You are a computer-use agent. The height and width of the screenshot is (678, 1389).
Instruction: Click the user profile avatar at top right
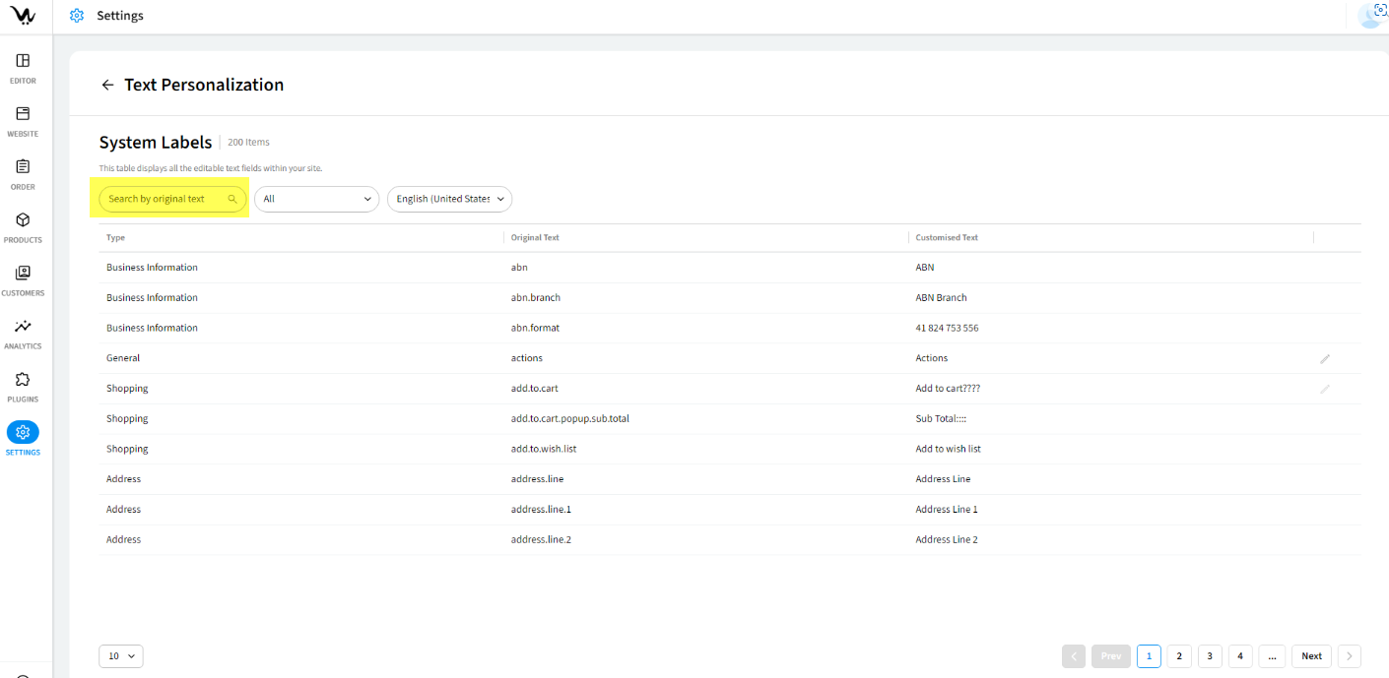[x=1372, y=15]
